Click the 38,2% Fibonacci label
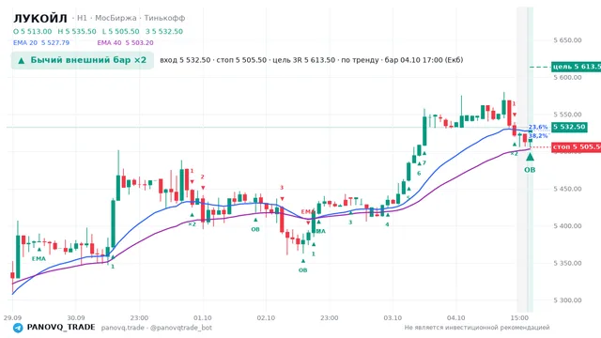Viewport: 601px width, 338px height. pyautogui.click(x=538, y=135)
